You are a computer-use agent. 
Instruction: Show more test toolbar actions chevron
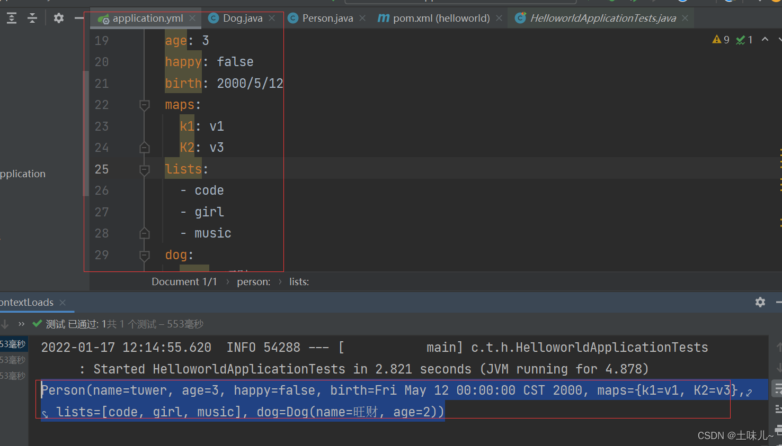(x=22, y=324)
